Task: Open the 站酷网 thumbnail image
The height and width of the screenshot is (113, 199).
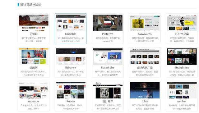Action: point(34,56)
